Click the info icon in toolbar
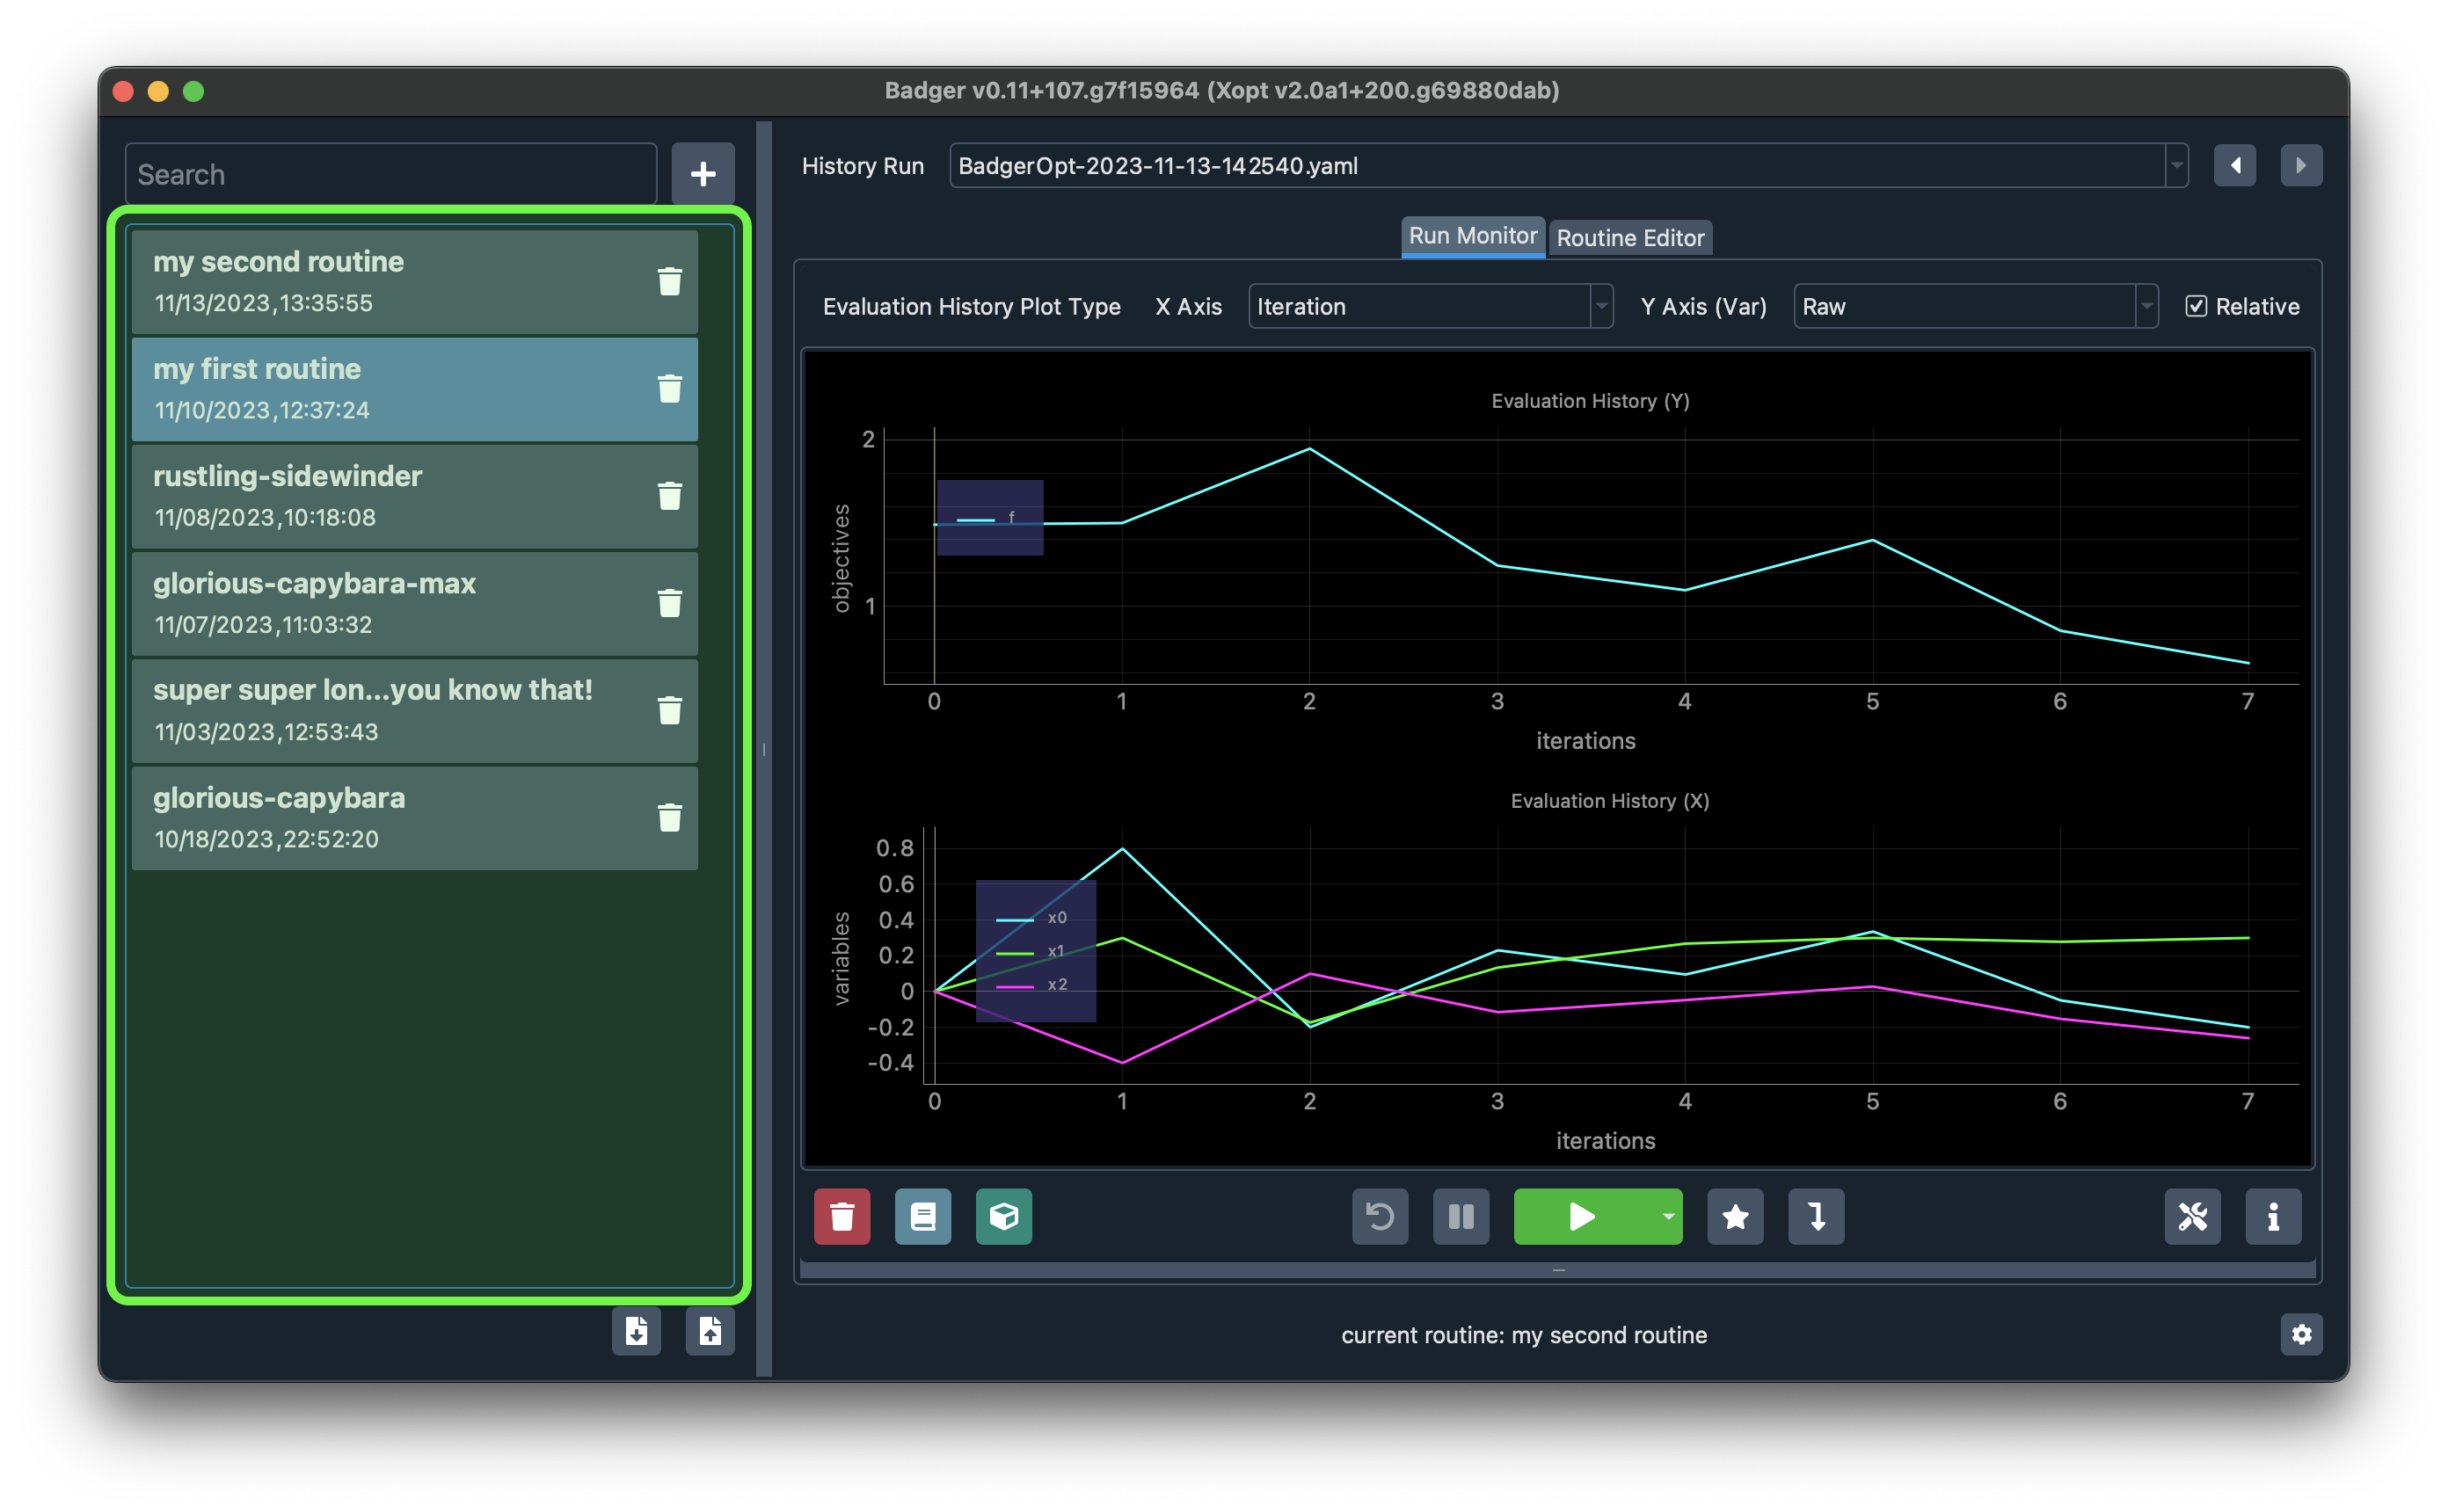The width and height of the screenshot is (2448, 1512). (2273, 1215)
